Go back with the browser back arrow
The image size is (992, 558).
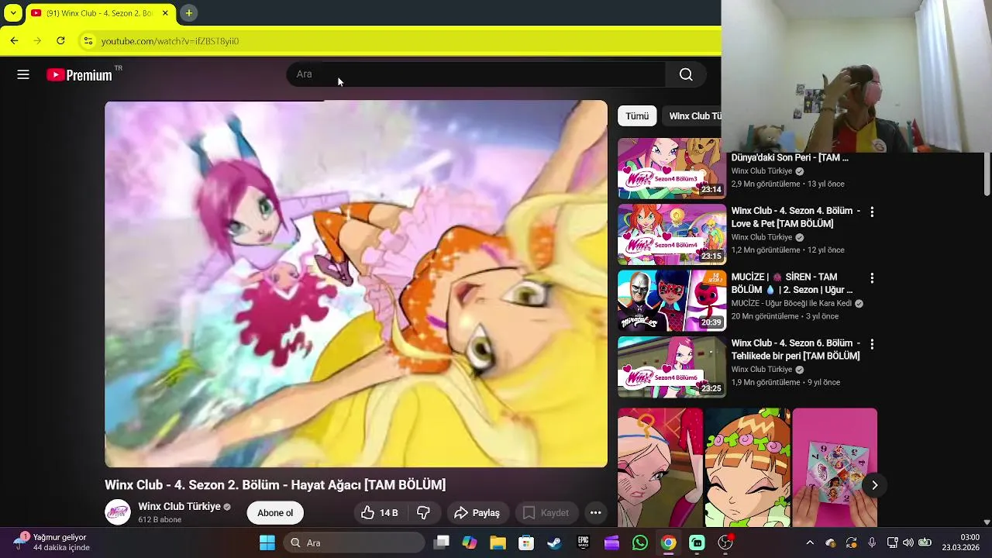[x=14, y=40]
